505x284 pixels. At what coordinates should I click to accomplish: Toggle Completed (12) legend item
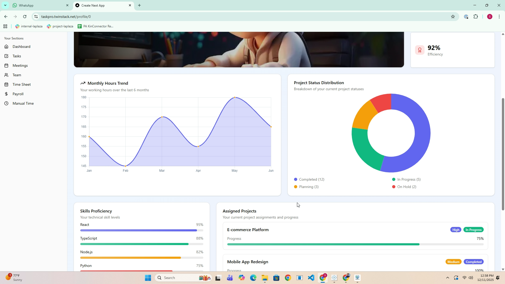coord(309,179)
